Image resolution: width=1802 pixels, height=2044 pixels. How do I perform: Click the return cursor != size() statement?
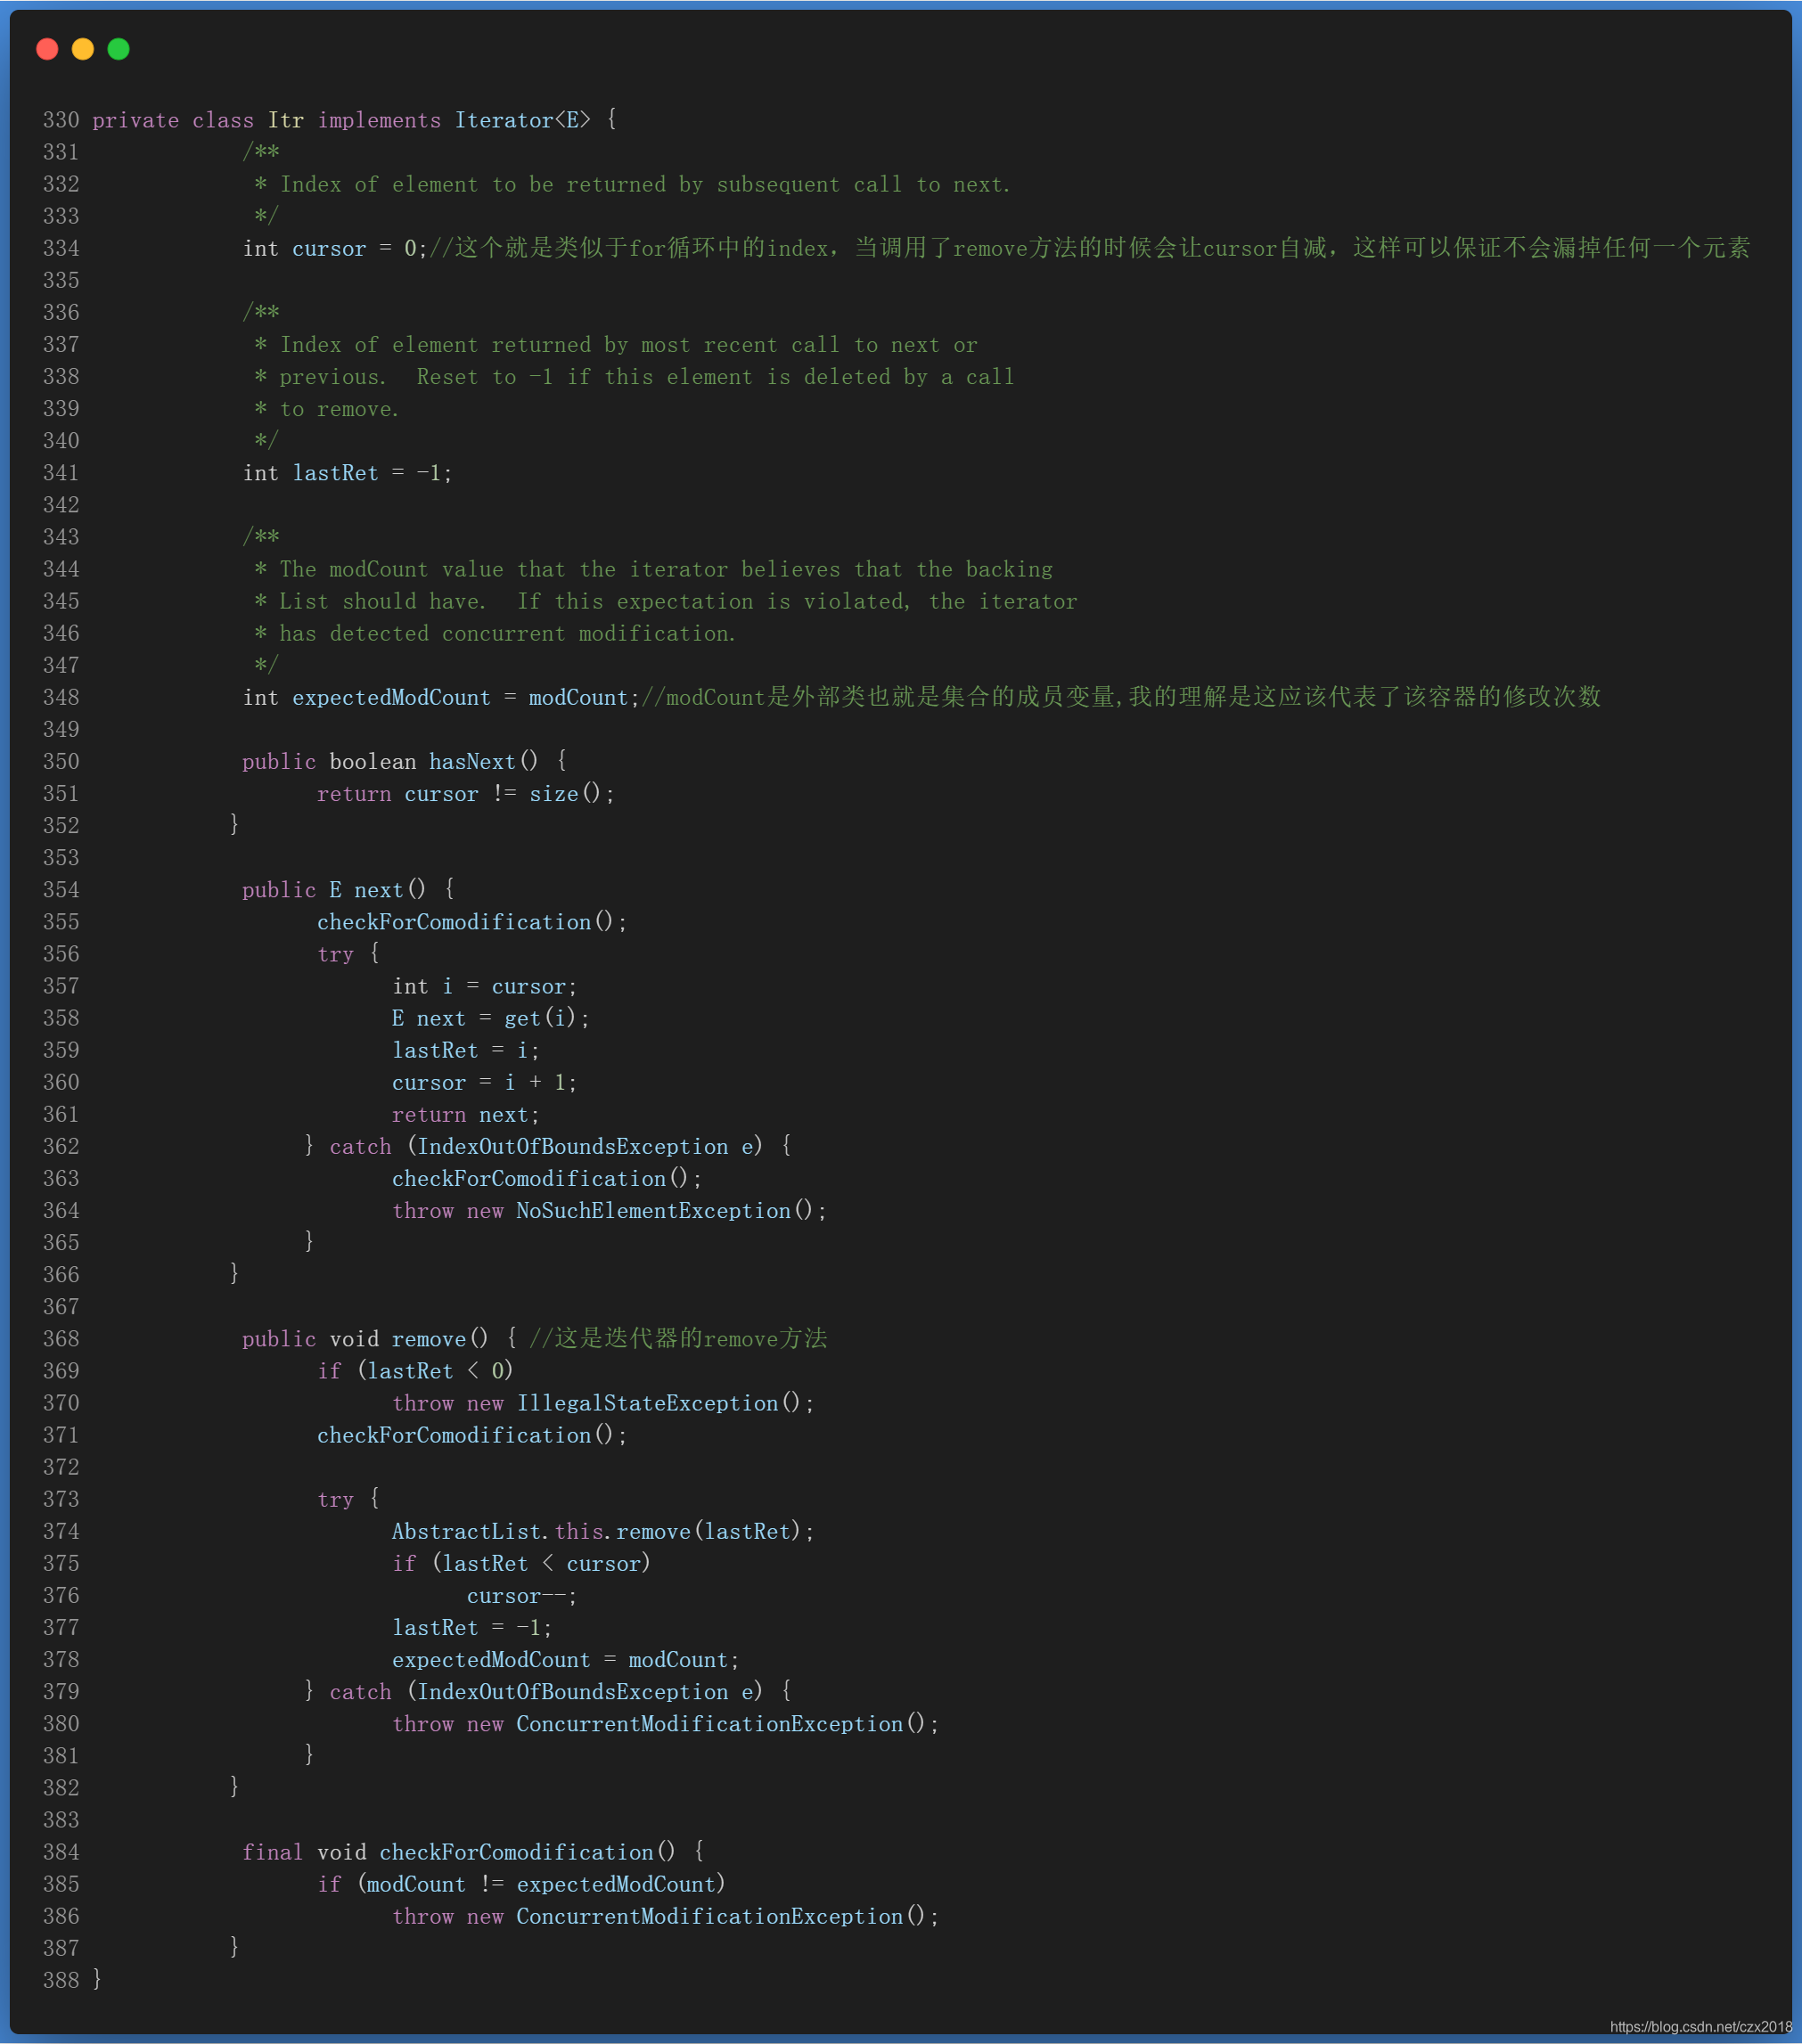(465, 794)
